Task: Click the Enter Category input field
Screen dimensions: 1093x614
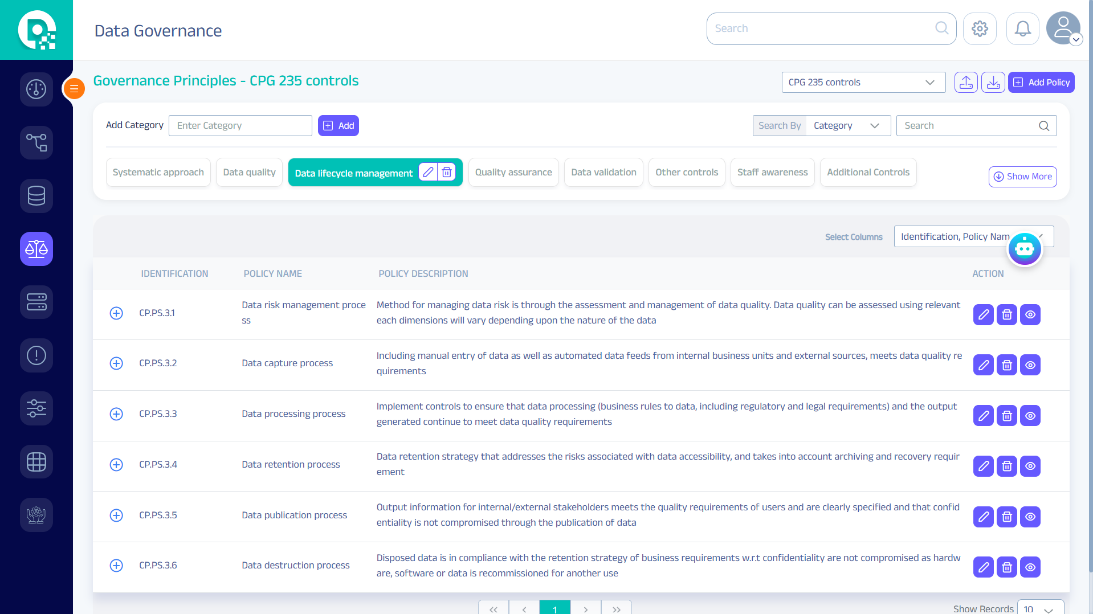Action: click(x=240, y=126)
